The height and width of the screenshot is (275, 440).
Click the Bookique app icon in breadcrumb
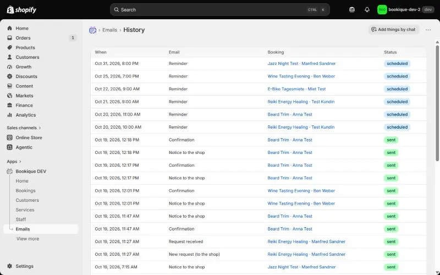92,30
